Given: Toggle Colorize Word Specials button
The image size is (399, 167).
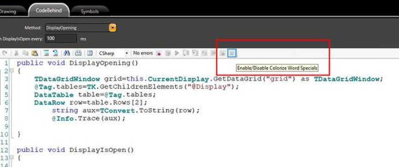Looking at the screenshot, I should 232,53.
